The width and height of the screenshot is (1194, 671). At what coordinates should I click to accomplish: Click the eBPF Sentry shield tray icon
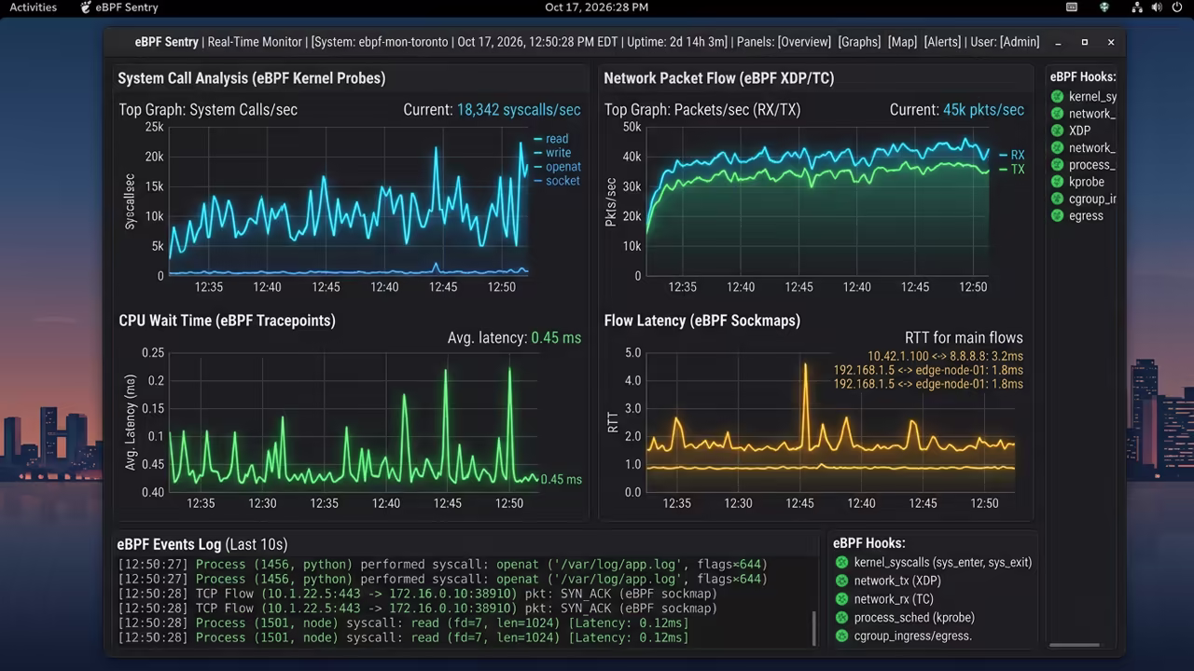pyautogui.click(x=1104, y=7)
